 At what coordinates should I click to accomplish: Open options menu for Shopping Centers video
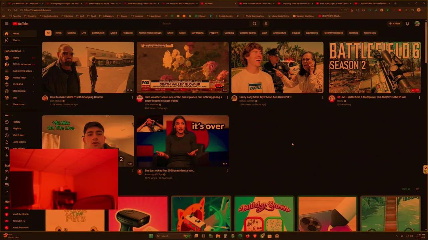point(133,97)
